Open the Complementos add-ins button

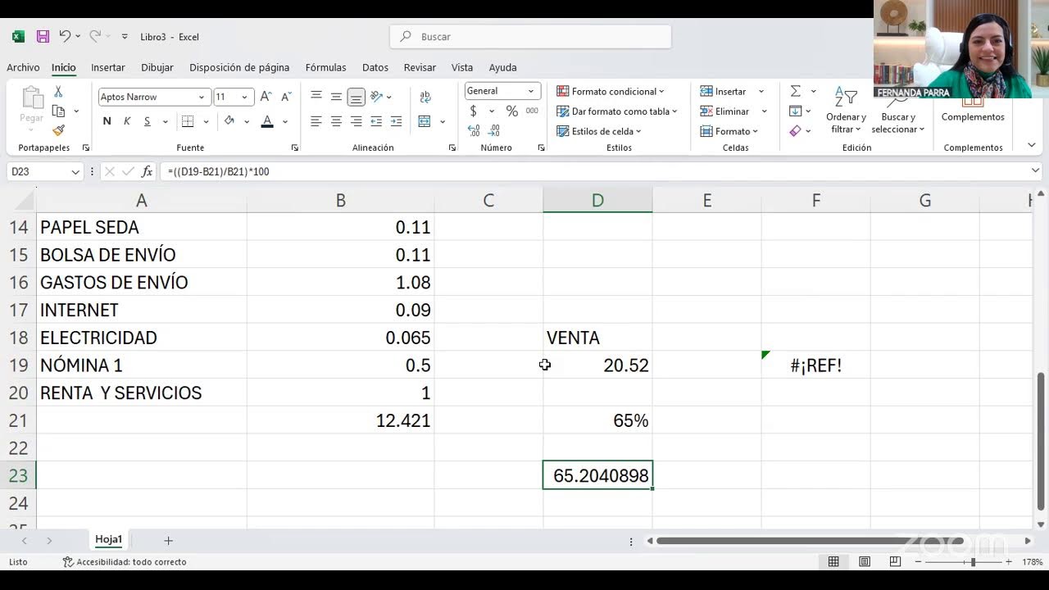pos(973,111)
